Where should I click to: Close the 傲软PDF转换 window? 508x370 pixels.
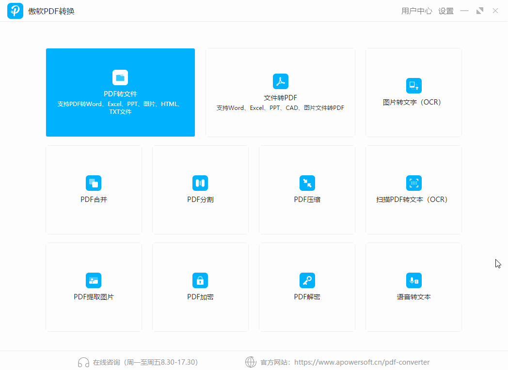tap(495, 11)
